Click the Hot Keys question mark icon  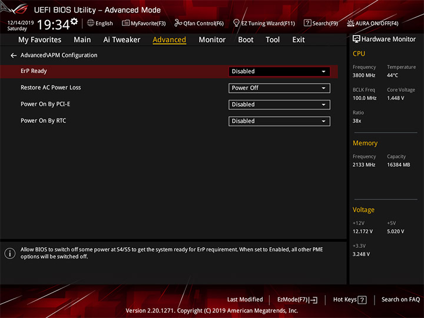pyautogui.click(x=362, y=300)
